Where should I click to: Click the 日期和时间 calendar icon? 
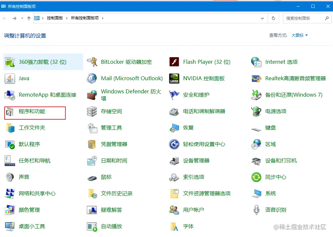click(x=92, y=161)
